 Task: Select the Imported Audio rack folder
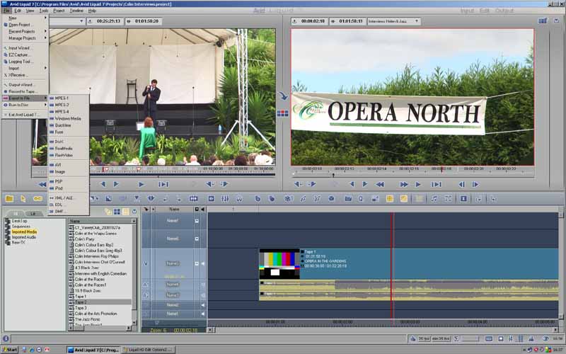tap(24, 237)
